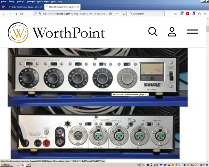Expand the Liens toolbar on taskbar
Image resolution: width=209 pixels, height=167 pixels.
(x=156, y=165)
